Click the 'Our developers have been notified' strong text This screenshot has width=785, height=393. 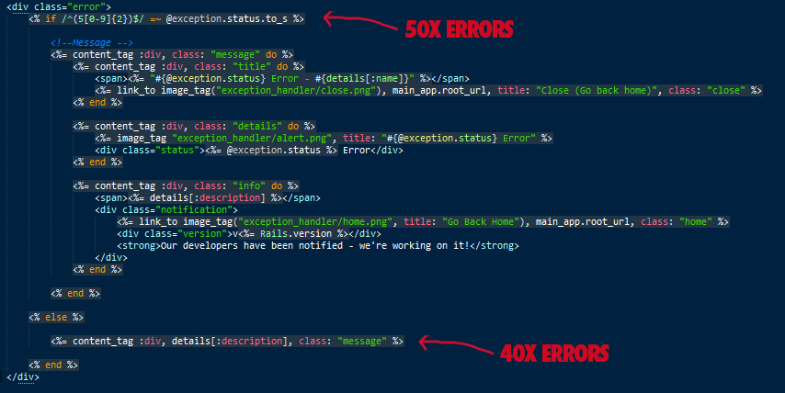318,245
